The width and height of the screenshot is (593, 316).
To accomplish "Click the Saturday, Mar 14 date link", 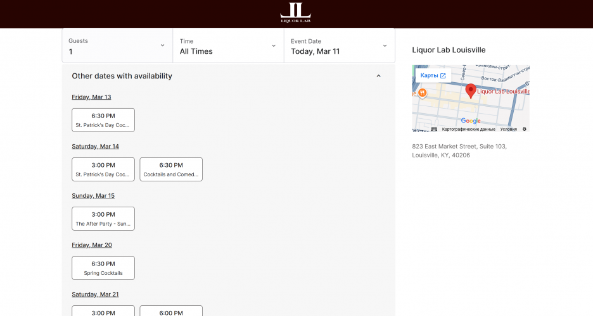I will [x=95, y=147].
